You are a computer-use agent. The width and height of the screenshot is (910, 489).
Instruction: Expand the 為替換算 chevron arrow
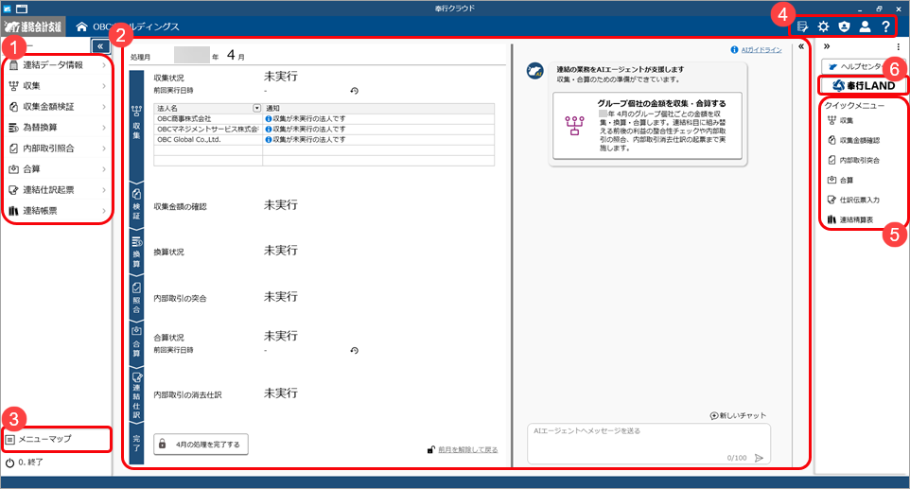point(104,128)
